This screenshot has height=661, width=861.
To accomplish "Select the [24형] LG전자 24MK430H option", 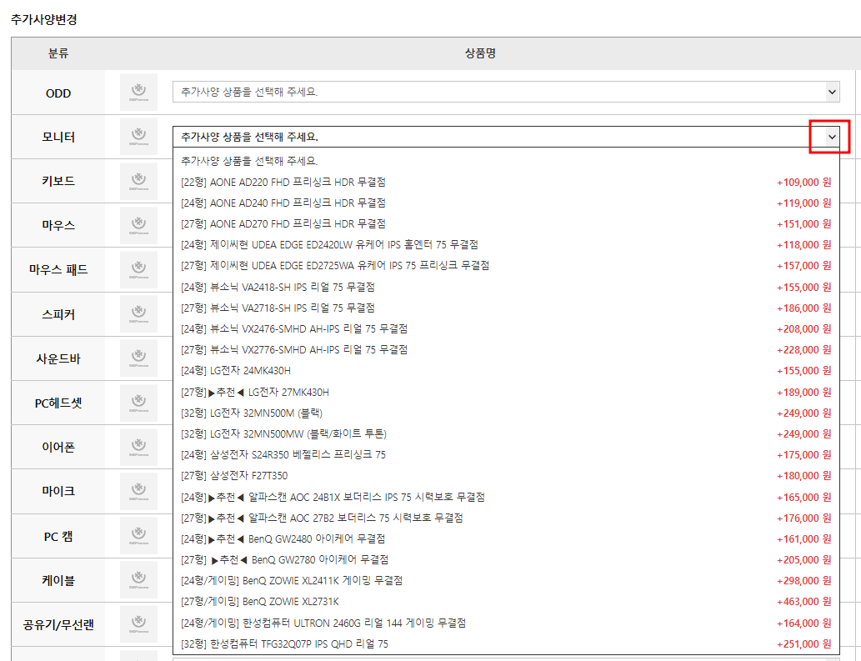I will (333, 370).
